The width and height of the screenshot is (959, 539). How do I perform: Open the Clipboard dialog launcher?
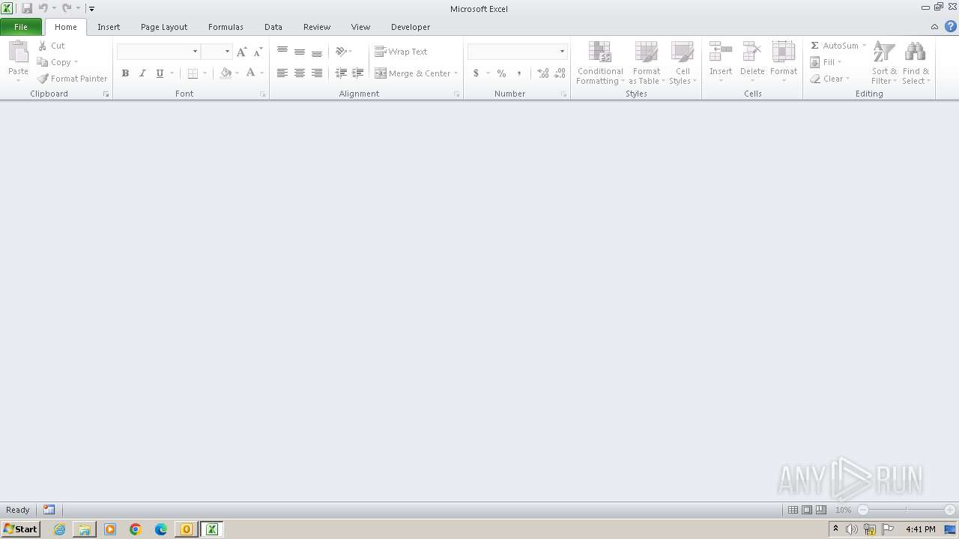pyautogui.click(x=106, y=94)
